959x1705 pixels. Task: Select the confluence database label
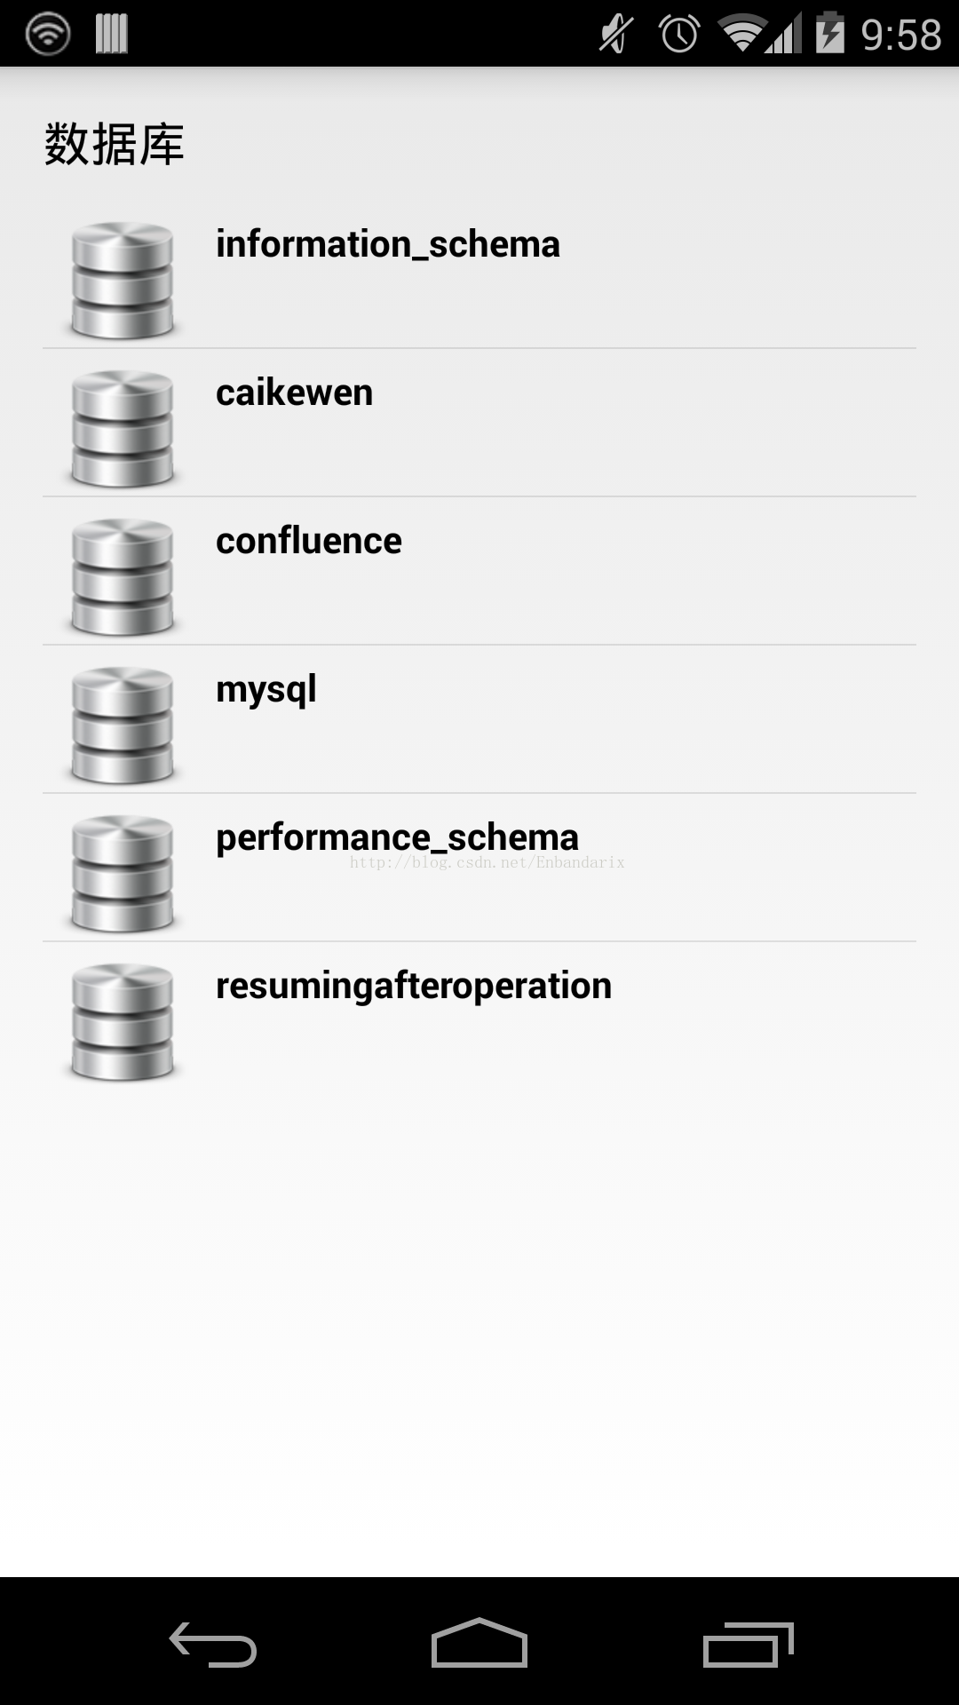[309, 540]
